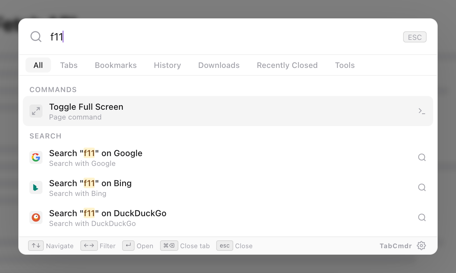Screen dimensions: 456x273
Task: Click the SEARCH section header
Action: 45,136
